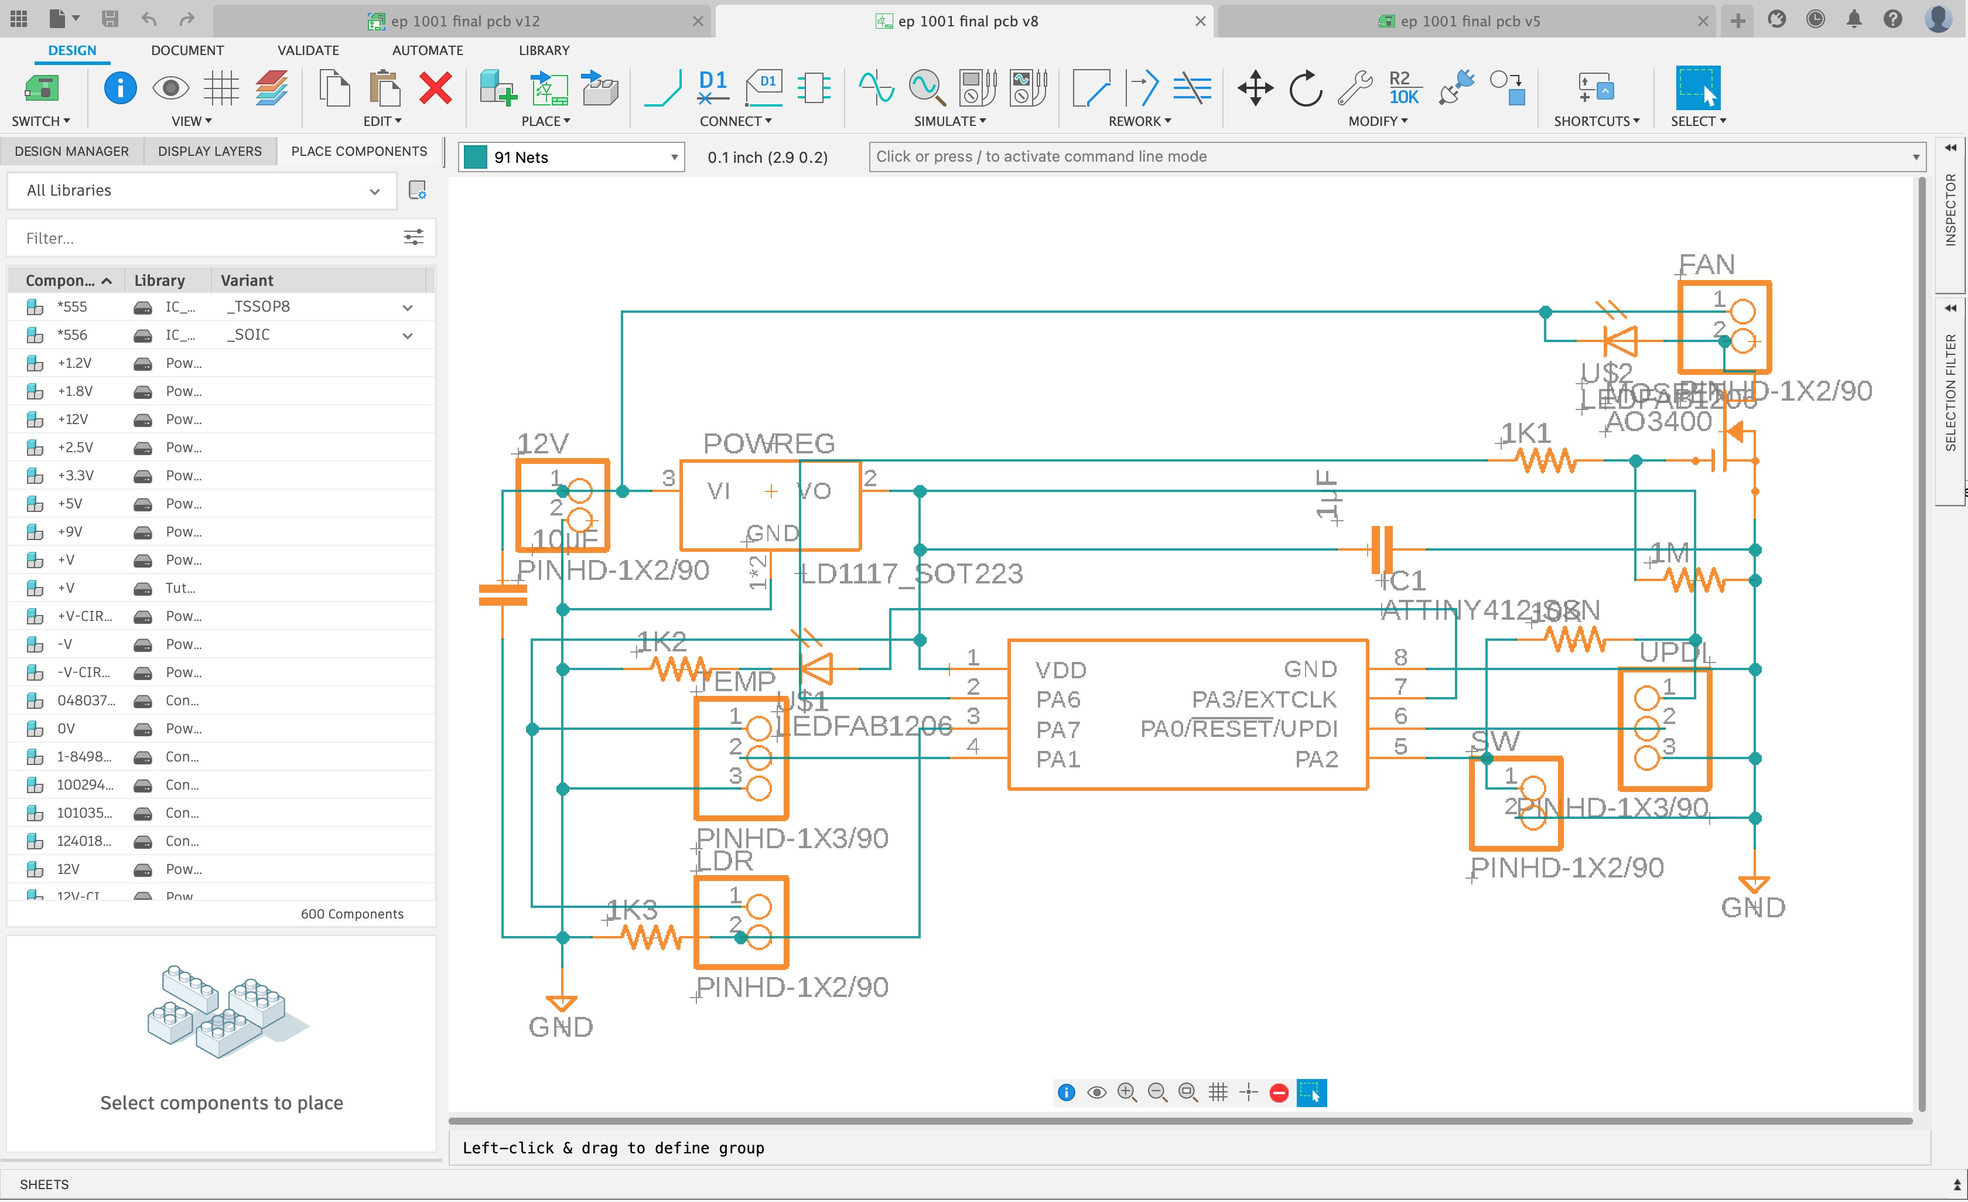The height and width of the screenshot is (1202, 1968).
Task: Click the 91 Nets teal color swatch
Action: coord(476,158)
